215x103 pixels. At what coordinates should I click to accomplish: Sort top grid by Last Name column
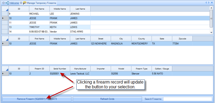[x=80, y=9]
